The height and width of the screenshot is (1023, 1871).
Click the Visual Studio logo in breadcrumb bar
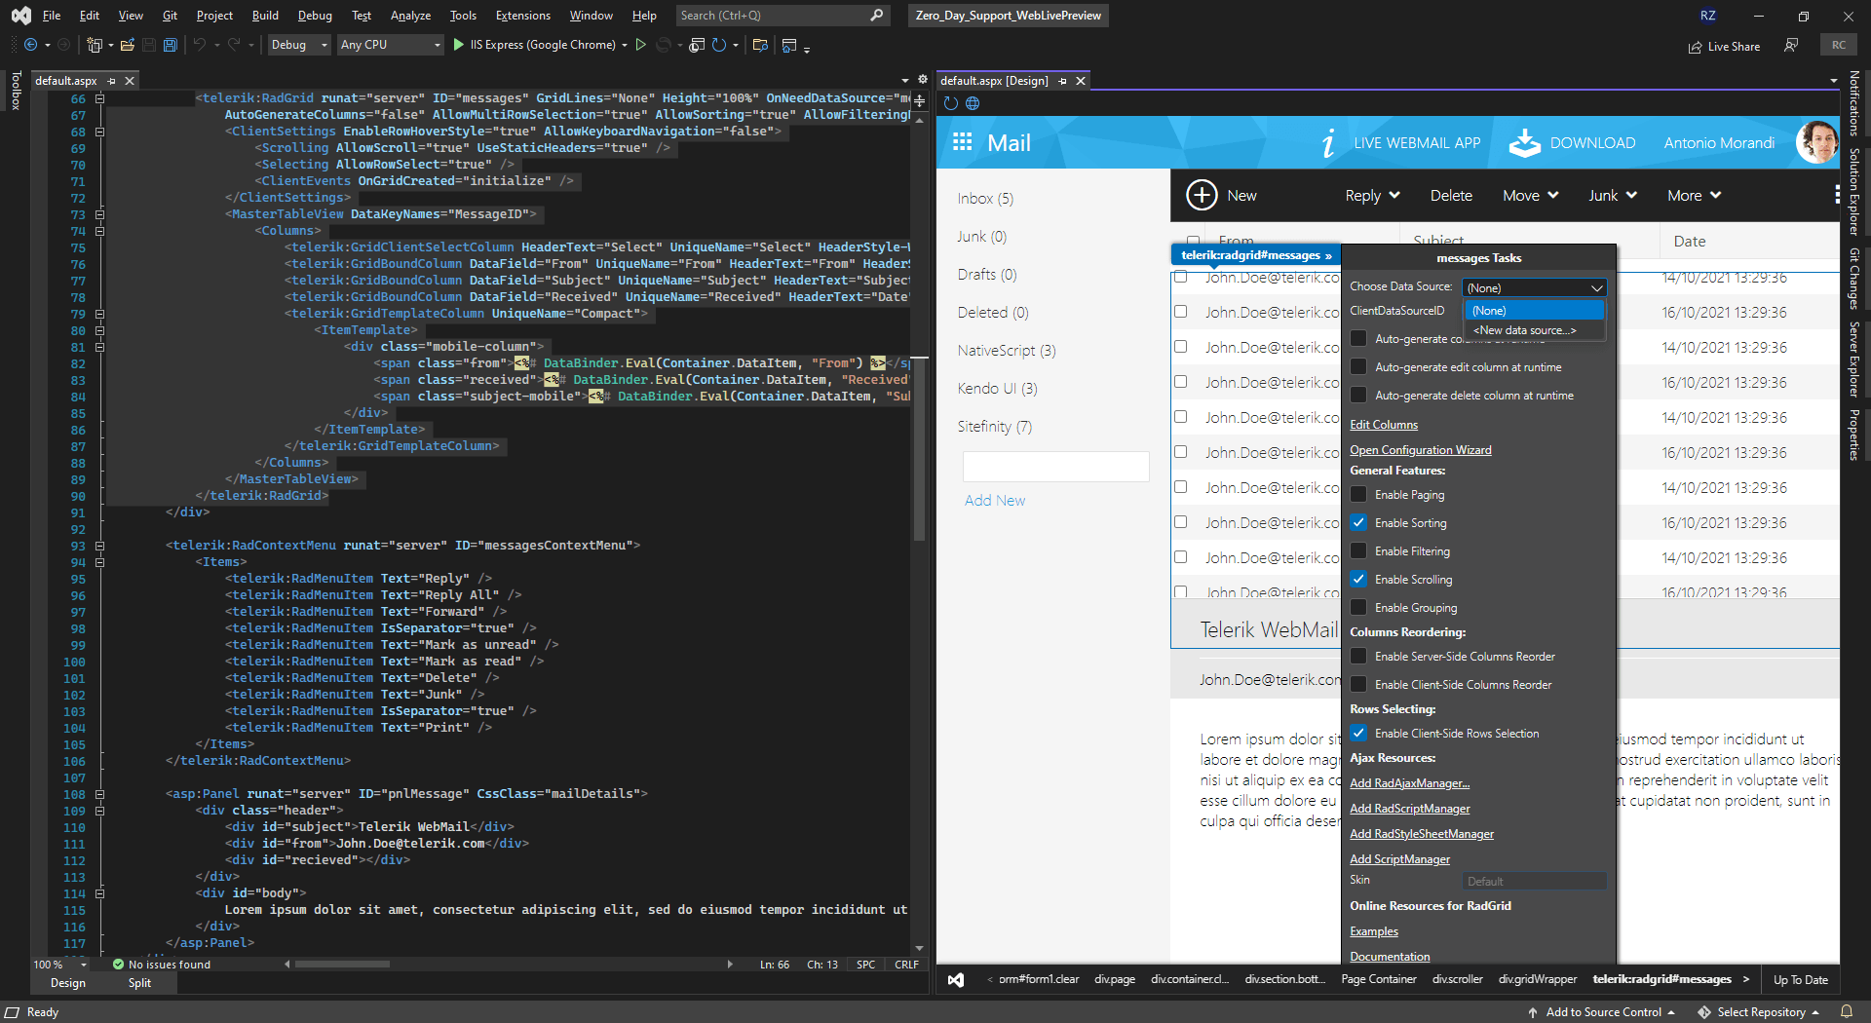(x=956, y=980)
